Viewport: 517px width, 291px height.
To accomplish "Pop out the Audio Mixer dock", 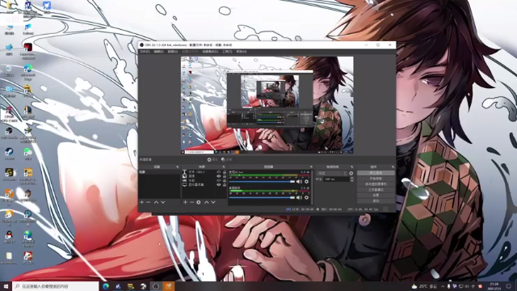I will [311, 167].
